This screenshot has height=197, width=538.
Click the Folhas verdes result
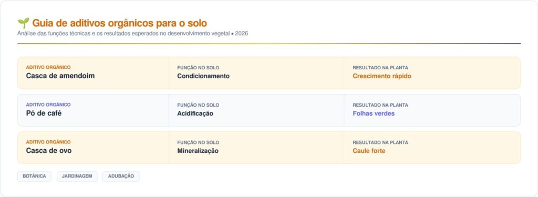coord(374,113)
